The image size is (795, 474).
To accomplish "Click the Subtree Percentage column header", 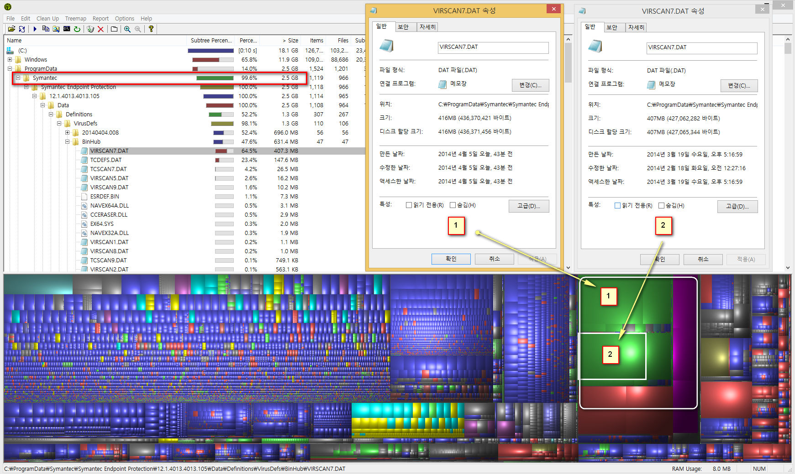I will (x=211, y=41).
